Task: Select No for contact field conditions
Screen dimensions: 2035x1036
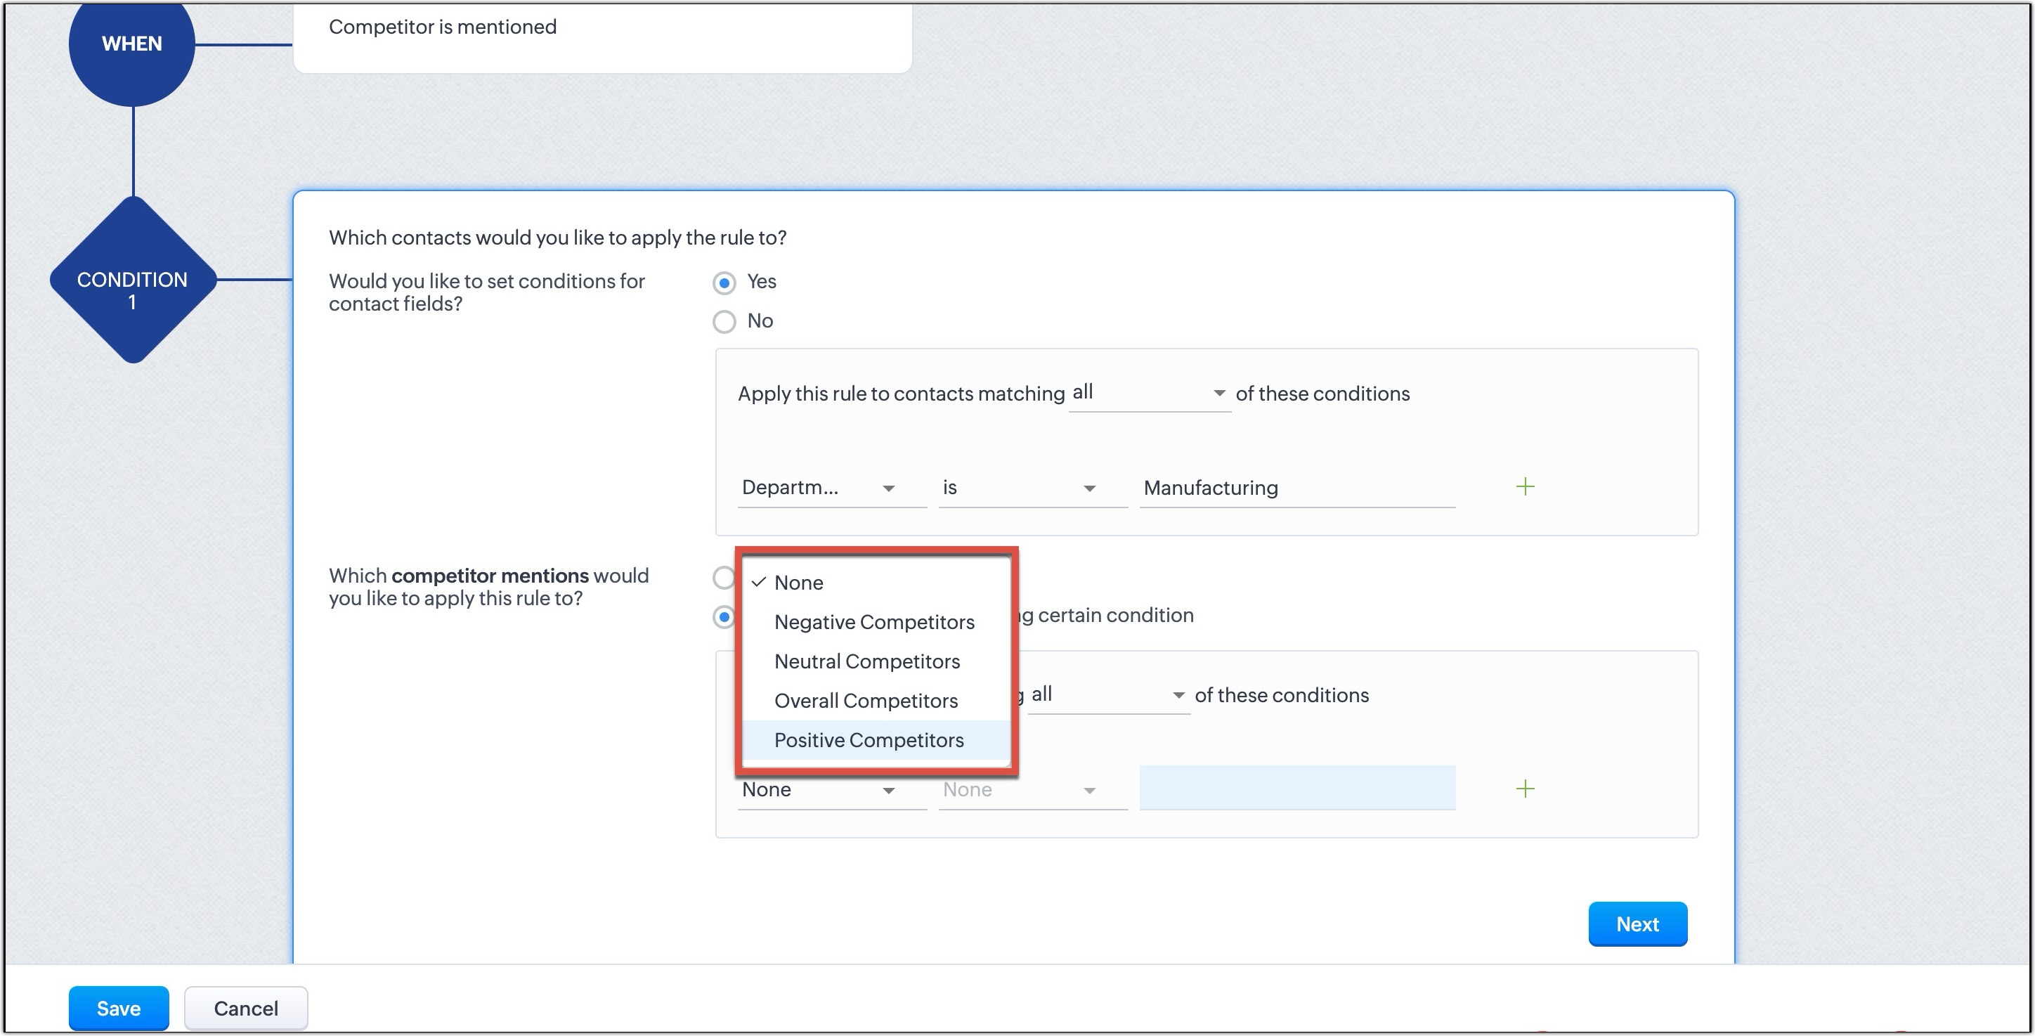Action: tap(724, 322)
